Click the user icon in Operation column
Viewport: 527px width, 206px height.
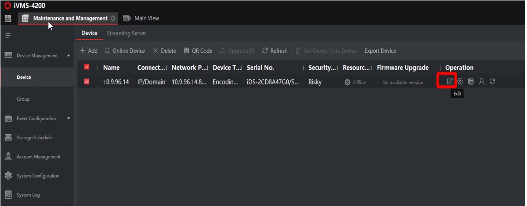tap(482, 82)
